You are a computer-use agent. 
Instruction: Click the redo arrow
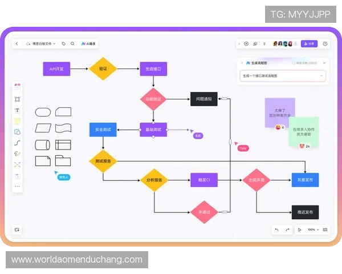pos(287,229)
